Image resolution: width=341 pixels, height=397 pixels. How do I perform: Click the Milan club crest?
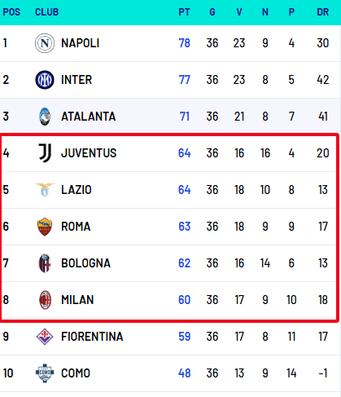(45, 300)
